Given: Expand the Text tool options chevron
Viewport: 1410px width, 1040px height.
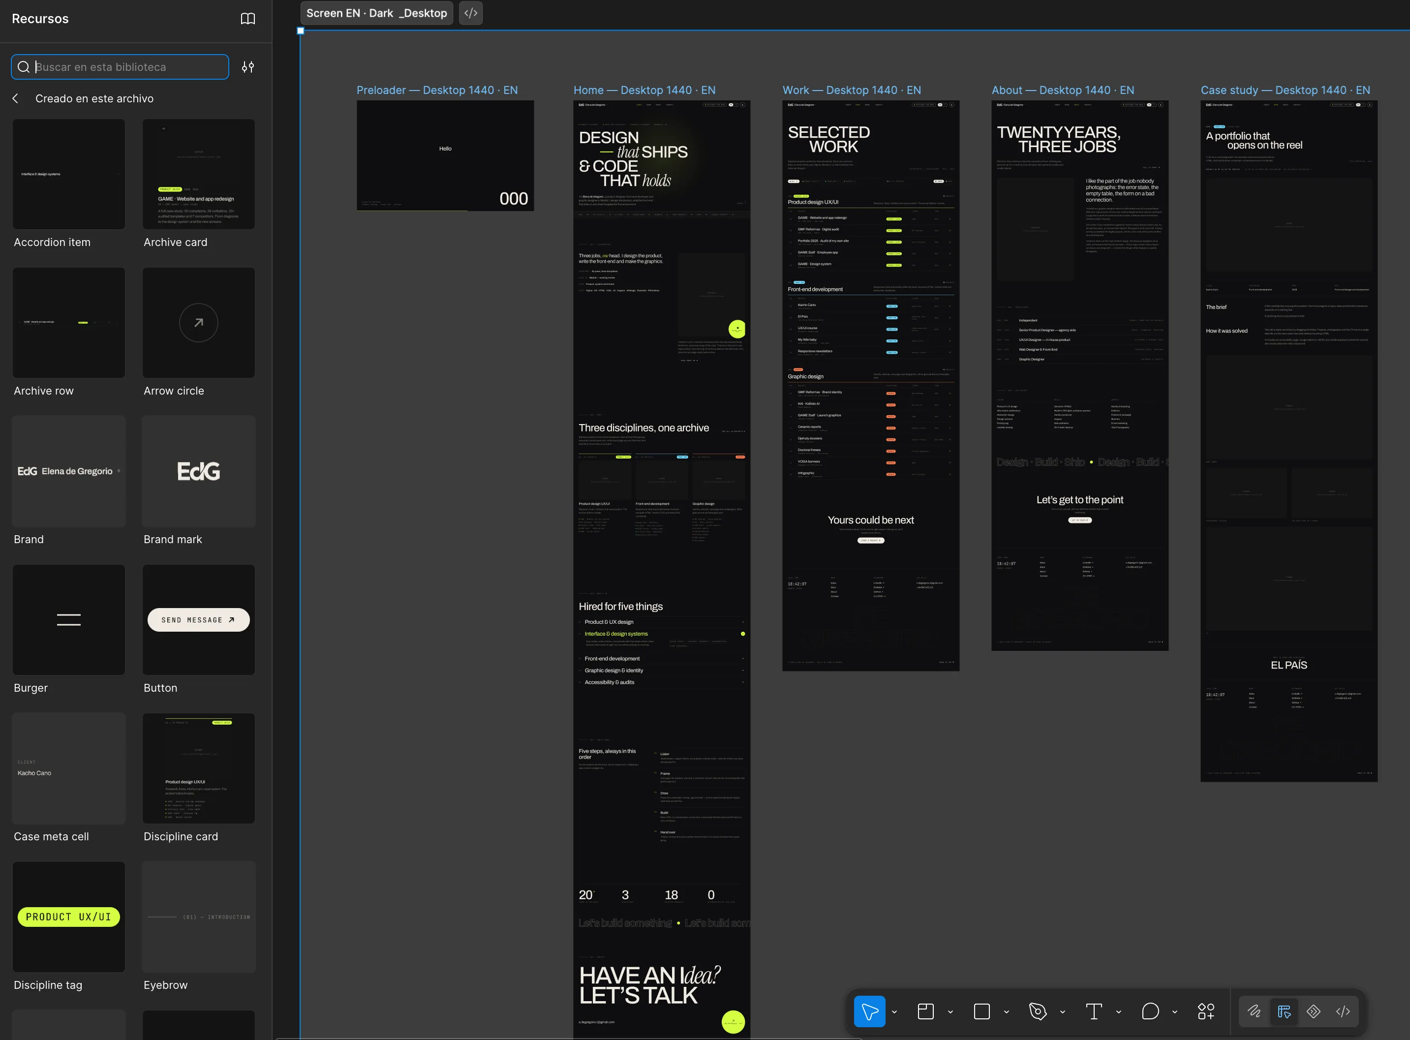Looking at the screenshot, I should [x=1119, y=1011].
